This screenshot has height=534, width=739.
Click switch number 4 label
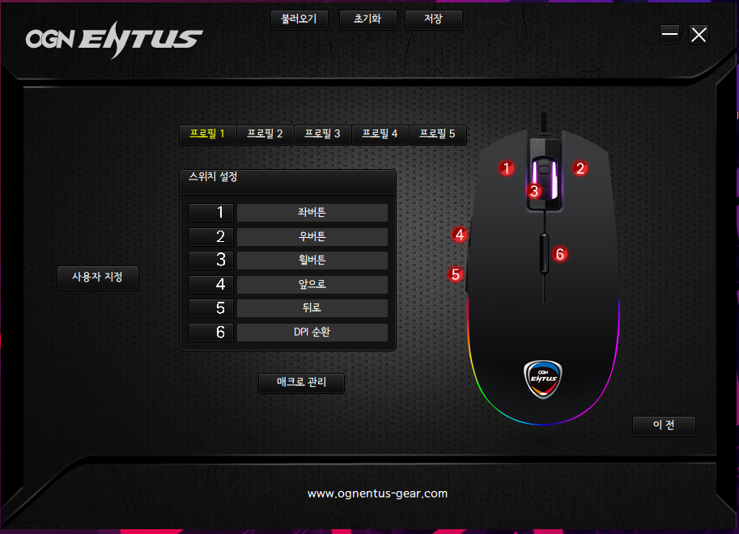click(x=211, y=285)
